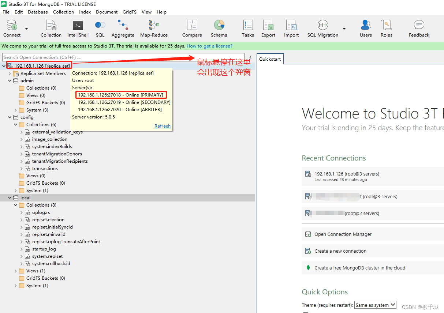Select system.rollback.id collection
This screenshot has height=313, width=444.
(x=51, y=263)
